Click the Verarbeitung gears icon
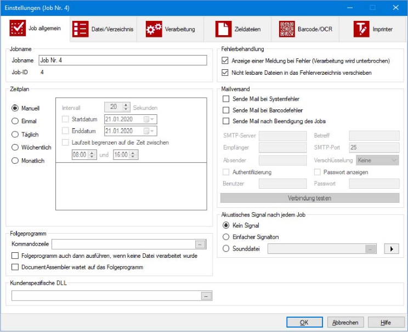Viewport: 408px width, 332px height. [x=154, y=29]
